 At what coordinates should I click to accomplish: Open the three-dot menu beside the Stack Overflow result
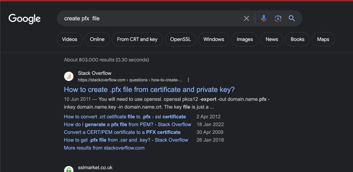point(188,80)
